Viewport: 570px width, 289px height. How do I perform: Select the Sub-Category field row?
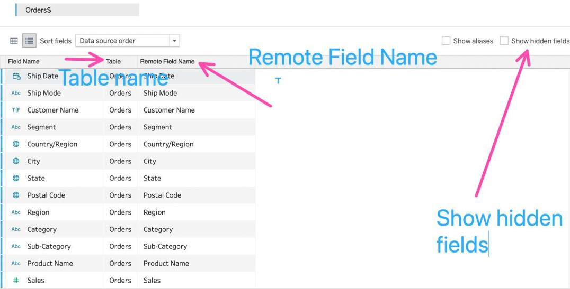click(49, 246)
